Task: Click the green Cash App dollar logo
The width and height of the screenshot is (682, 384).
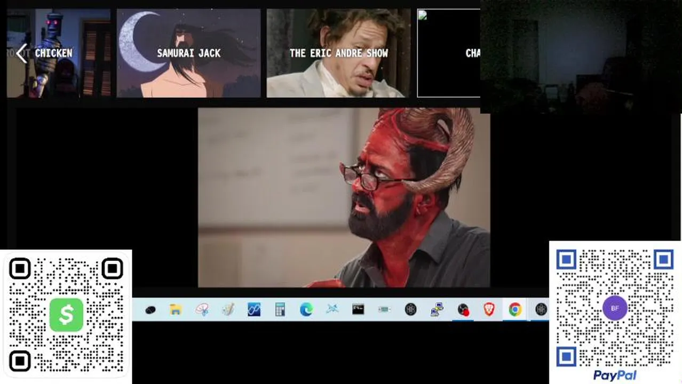Action: point(66,315)
